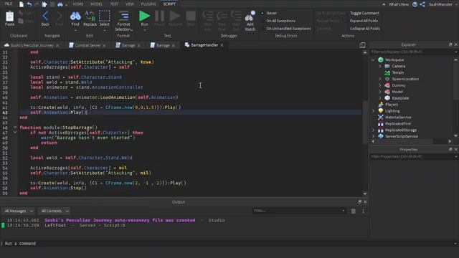This screenshot has width=459, height=258.
Task: Close the Combat Server tab
Action: coord(104,45)
